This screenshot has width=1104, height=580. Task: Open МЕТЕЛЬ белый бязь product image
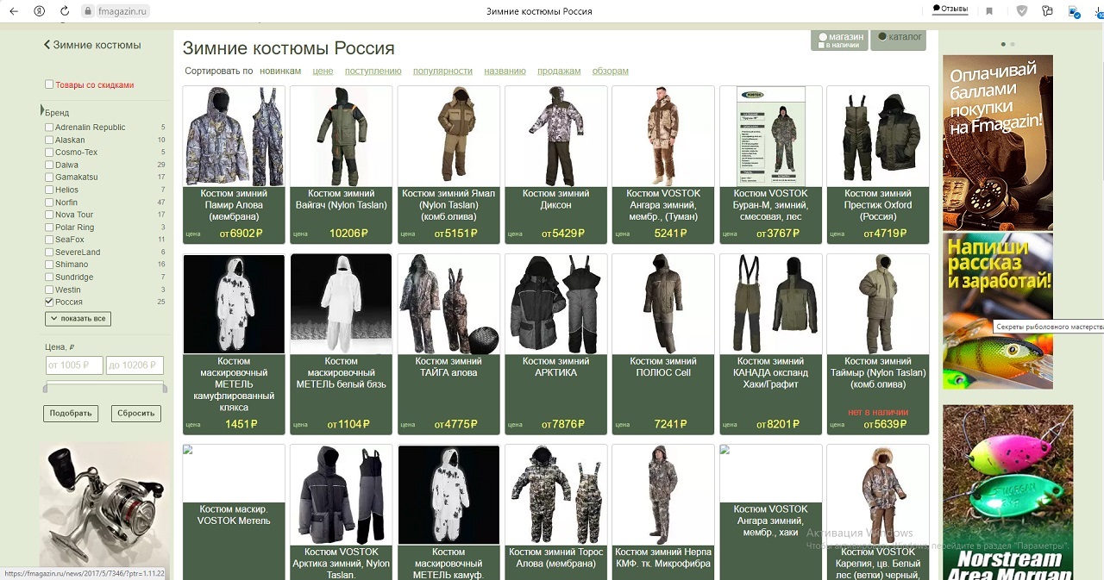click(x=342, y=304)
